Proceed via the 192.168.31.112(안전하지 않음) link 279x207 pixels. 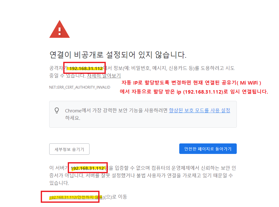pos(76,197)
